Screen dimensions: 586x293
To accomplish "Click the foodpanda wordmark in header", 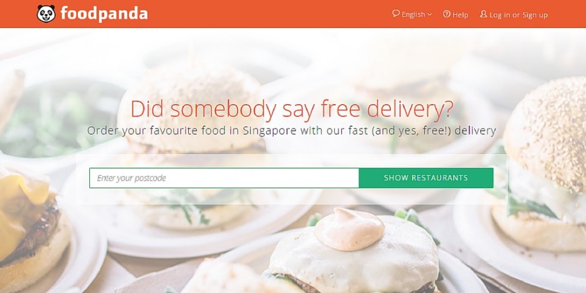I will (104, 14).
